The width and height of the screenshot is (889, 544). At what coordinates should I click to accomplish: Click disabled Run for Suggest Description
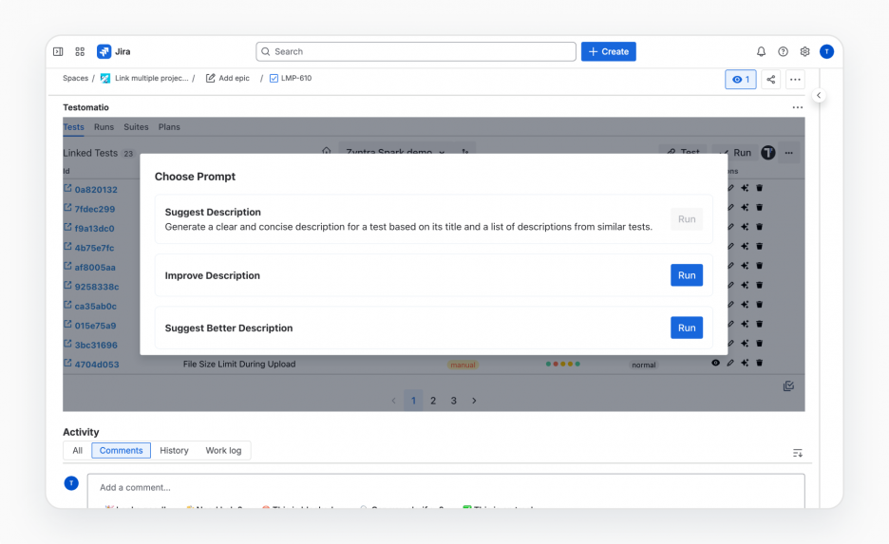[687, 219]
